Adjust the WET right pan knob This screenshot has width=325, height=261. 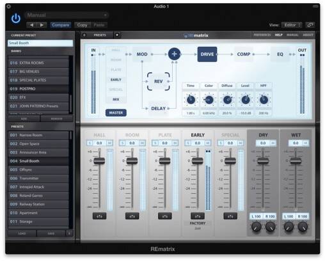coord(303,227)
